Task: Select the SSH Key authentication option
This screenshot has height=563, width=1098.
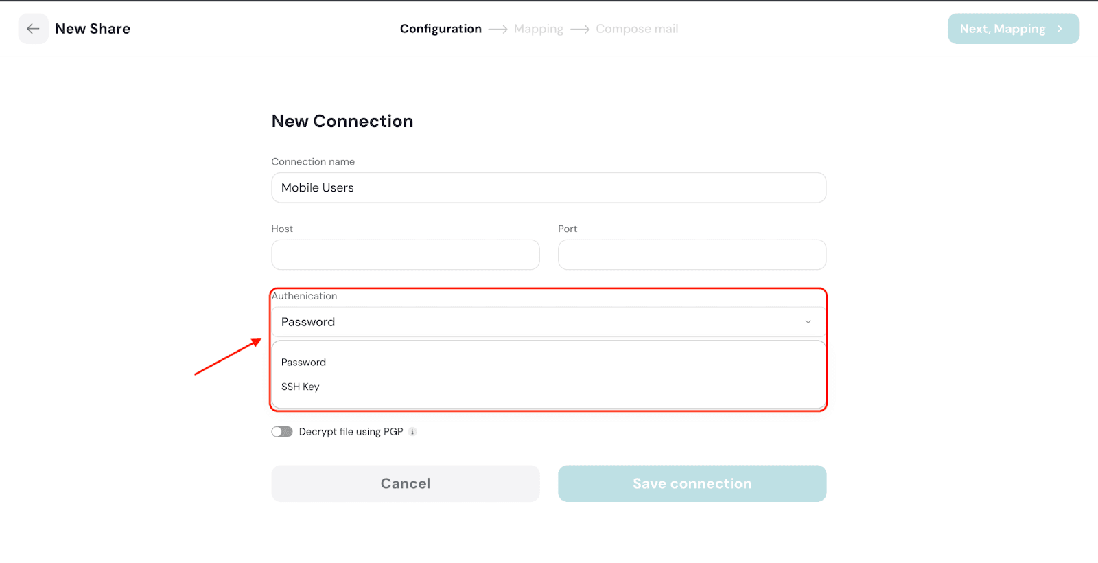Action: 301,387
